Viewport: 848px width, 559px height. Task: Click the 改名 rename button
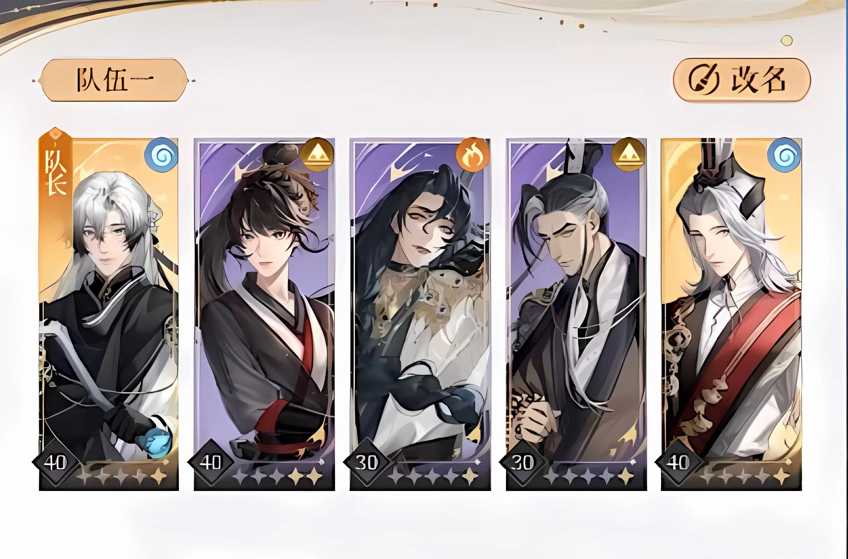[x=742, y=80]
